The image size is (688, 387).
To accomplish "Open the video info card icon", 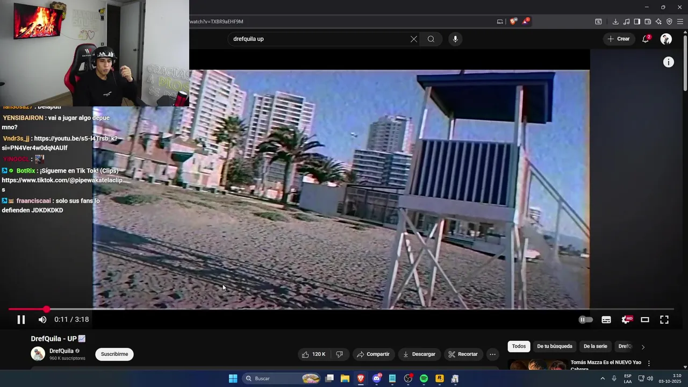I will (668, 62).
